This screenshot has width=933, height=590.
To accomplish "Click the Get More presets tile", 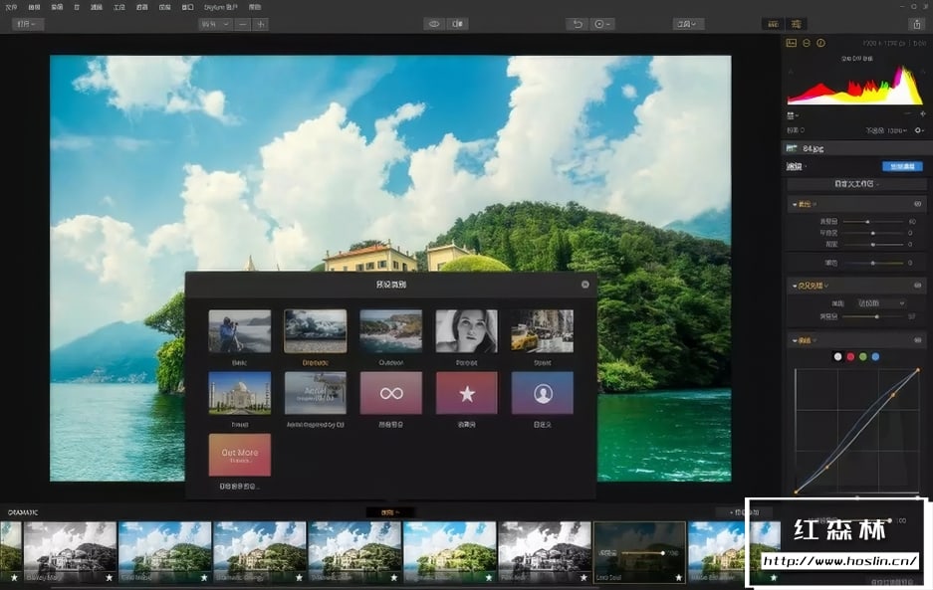I will point(239,455).
